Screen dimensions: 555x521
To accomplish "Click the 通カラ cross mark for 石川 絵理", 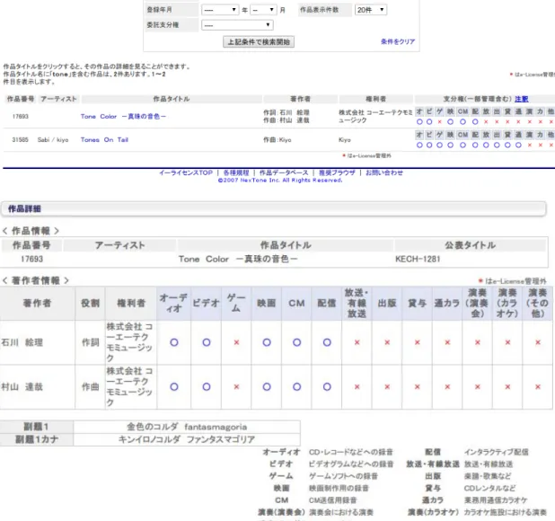I will pyautogui.click(x=447, y=342).
